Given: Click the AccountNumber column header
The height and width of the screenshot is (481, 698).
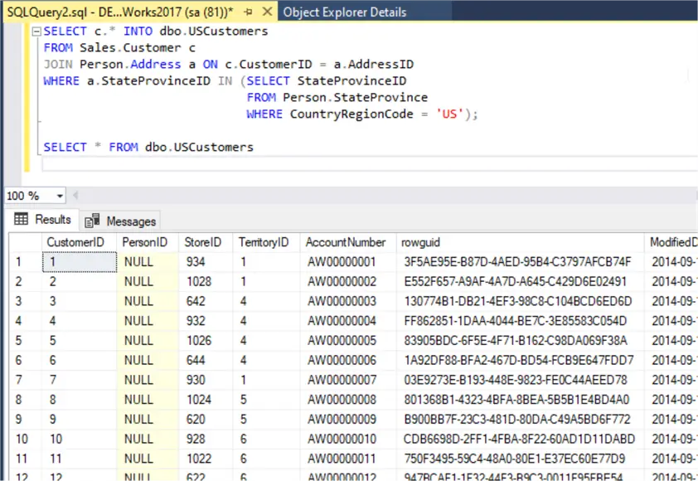Looking at the screenshot, I should pyautogui.click(x=346, y=242).
